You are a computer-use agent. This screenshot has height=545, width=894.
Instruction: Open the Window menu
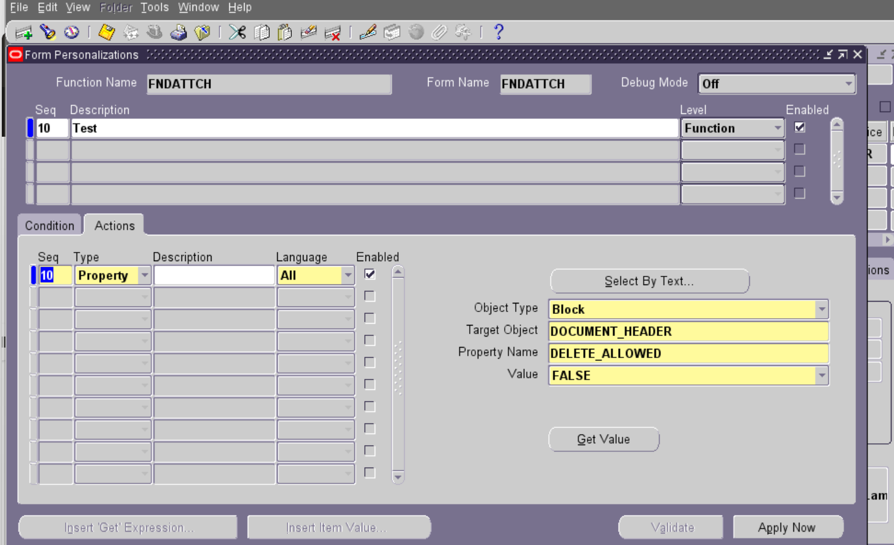199,7
